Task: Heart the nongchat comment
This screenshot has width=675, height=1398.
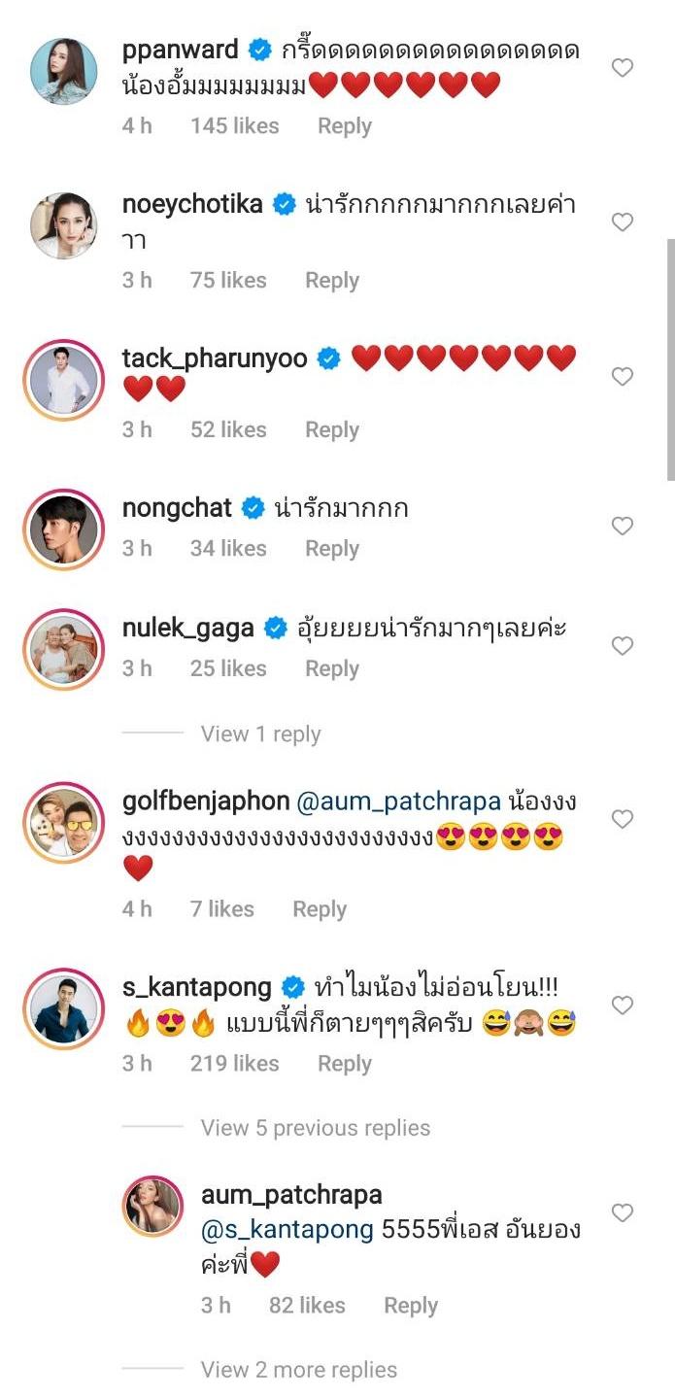Action: point(622,527)
